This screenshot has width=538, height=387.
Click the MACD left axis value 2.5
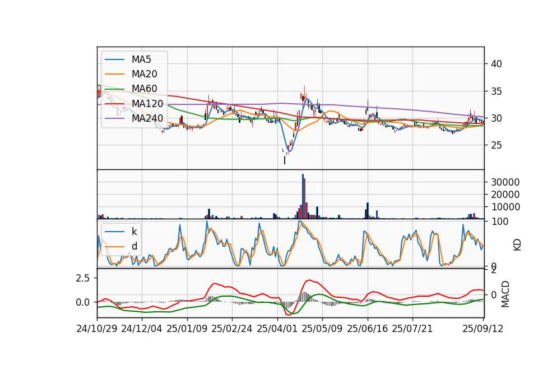[x=82, y=278]
